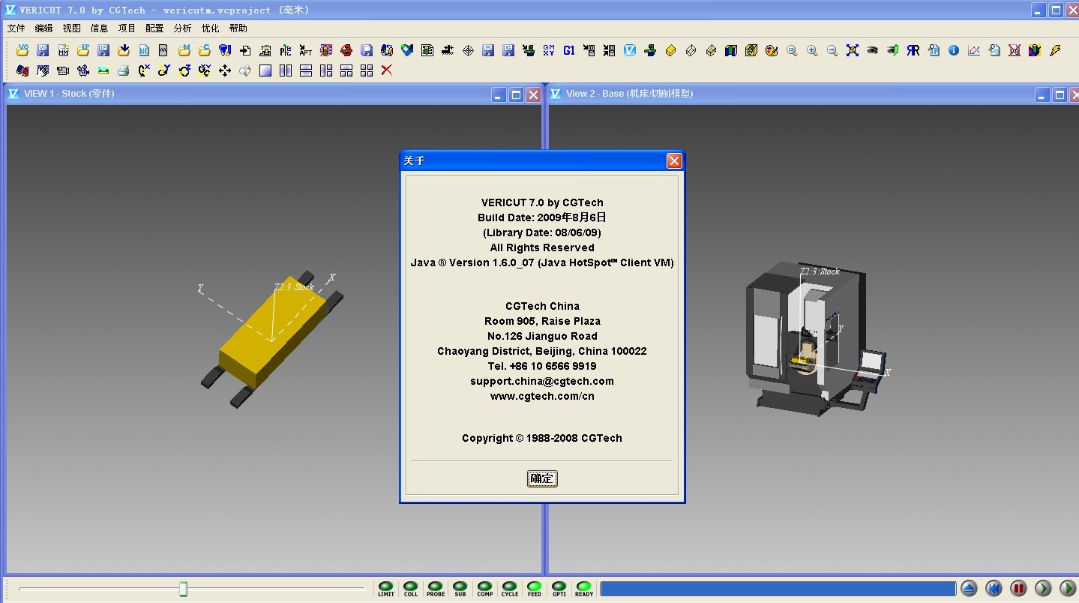Image resolution: width=1079 pixels, height=603 pixels.
Task: Click the APT toolbar icon
Action: click(305, 50)
